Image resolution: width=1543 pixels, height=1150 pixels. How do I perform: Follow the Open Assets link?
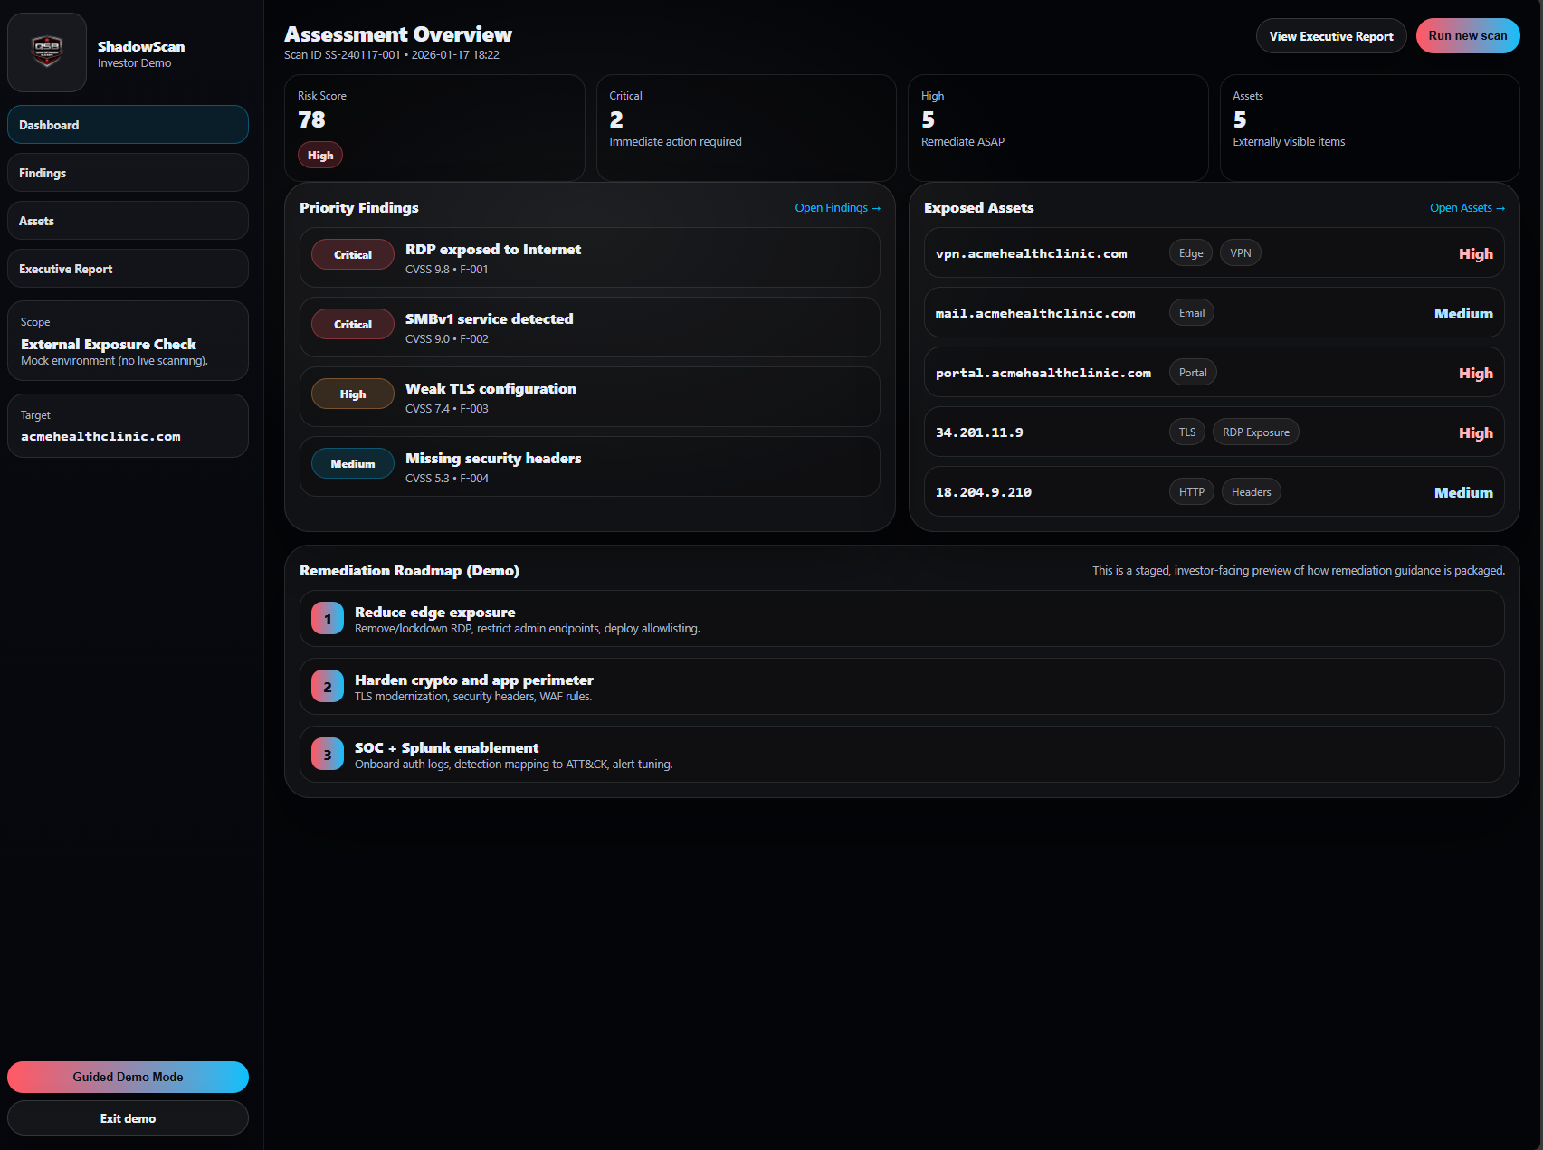pyautogui.click(x=1466, y=207)
